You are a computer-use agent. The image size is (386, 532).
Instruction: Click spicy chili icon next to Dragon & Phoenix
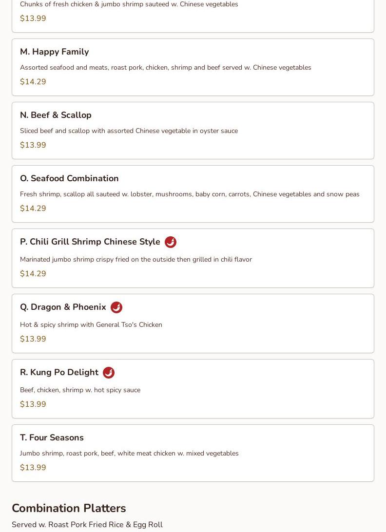(116, 307)
